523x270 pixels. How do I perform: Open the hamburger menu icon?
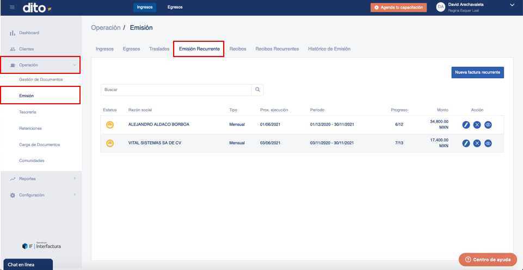pyautogui.click(x=13, y=7)
